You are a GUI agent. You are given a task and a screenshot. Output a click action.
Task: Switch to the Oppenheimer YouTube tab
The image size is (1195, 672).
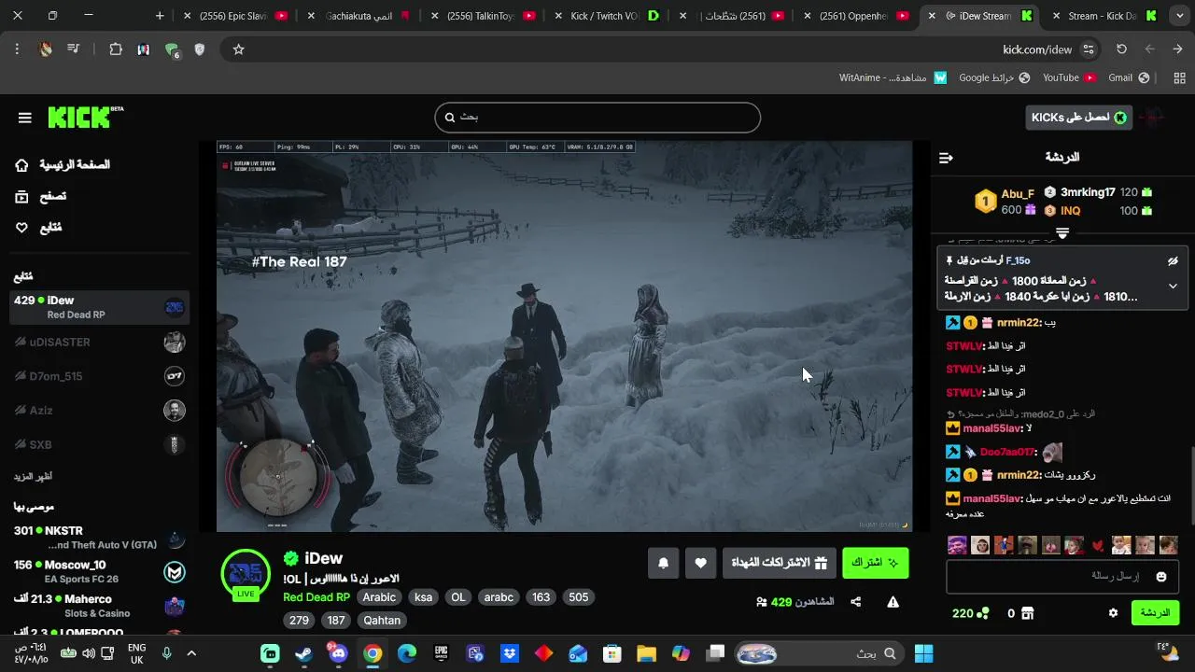coord(854,16)
